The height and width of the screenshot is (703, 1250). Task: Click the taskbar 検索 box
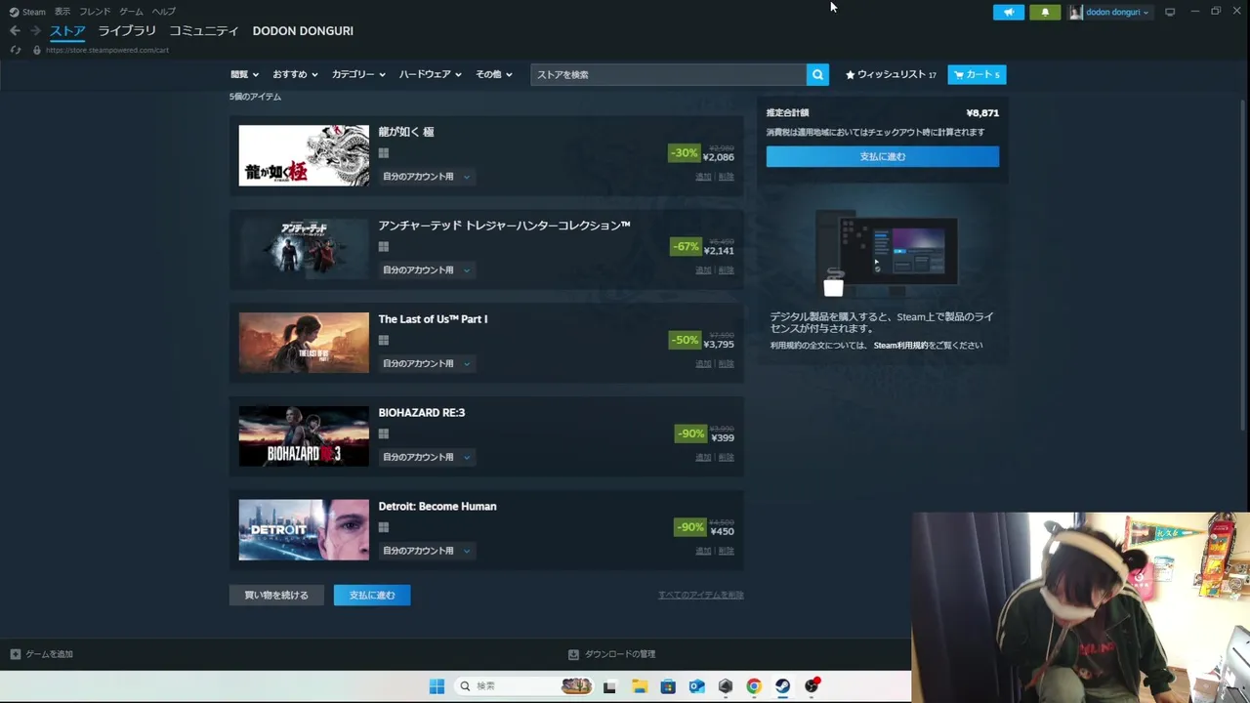point(524,686)
